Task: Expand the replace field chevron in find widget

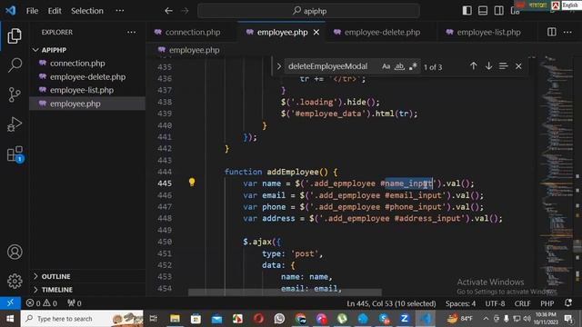Action: (279, 66)
